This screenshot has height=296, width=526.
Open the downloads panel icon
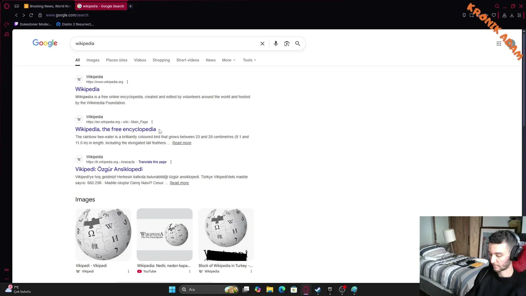point(512,15)
